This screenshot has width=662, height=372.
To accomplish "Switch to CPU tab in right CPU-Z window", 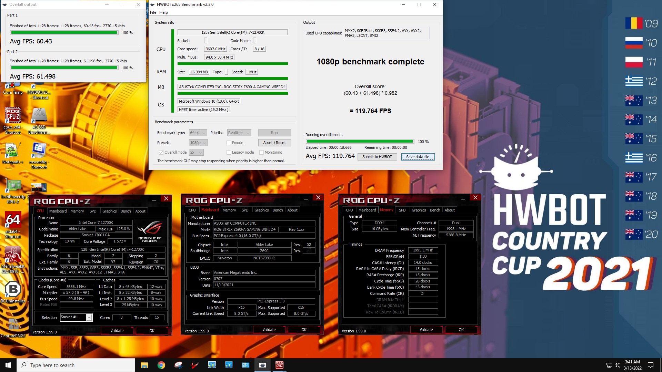I will tap(349, 210).
